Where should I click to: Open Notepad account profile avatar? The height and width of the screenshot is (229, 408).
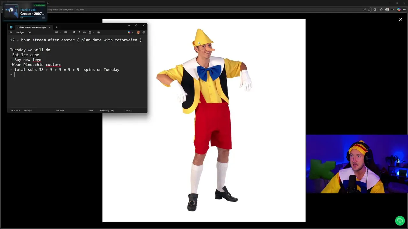(138, 32)
